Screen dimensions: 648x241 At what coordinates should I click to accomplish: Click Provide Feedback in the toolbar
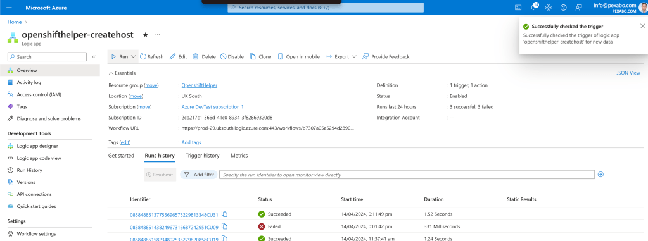[x=386, y=56]
